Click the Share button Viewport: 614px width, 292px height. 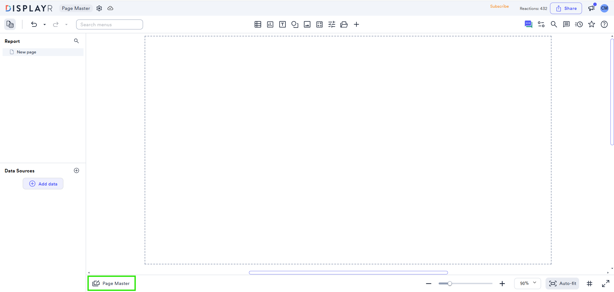tap(566, 8)
